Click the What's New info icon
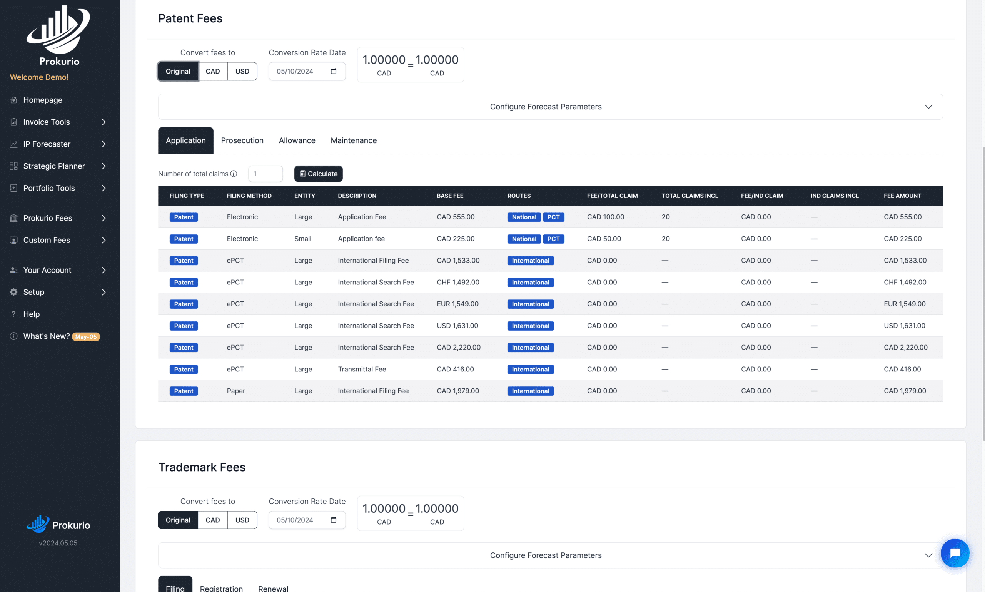Screen dimensions: 985x592 point(13,336)
